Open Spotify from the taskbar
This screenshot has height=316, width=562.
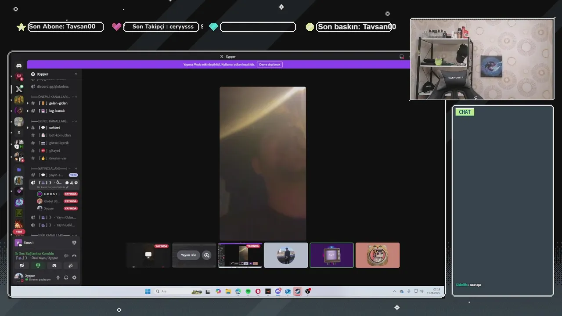coord(248,291)
